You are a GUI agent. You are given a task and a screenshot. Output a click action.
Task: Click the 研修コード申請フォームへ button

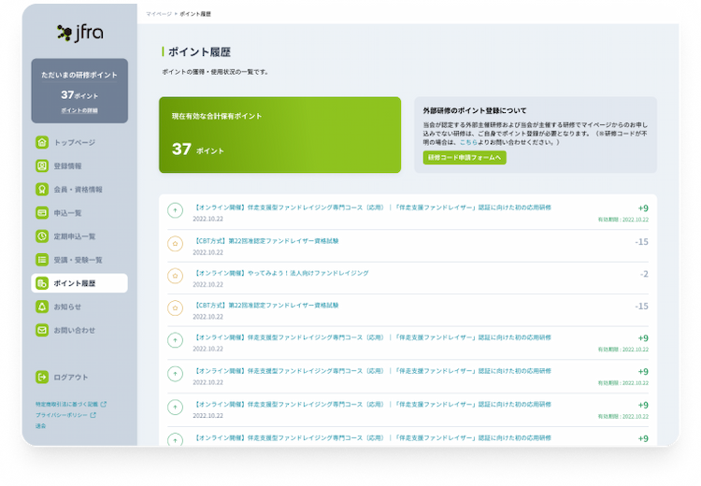click(465, 157)
